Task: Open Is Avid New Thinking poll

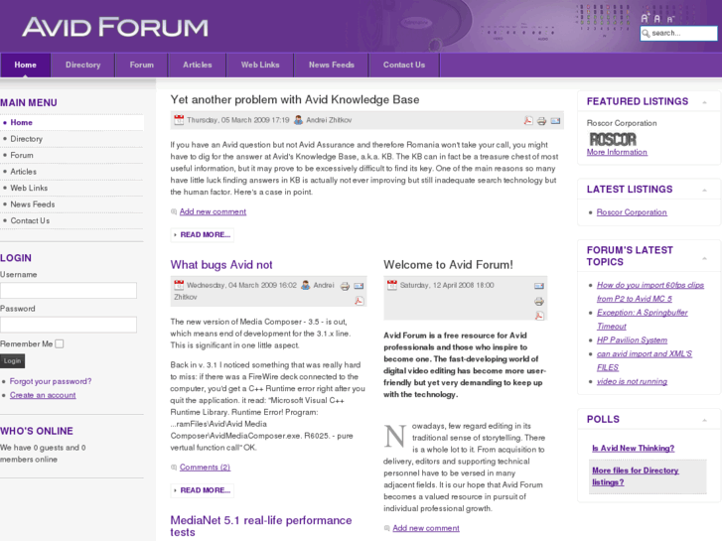Action: click(x=634, y=448)
